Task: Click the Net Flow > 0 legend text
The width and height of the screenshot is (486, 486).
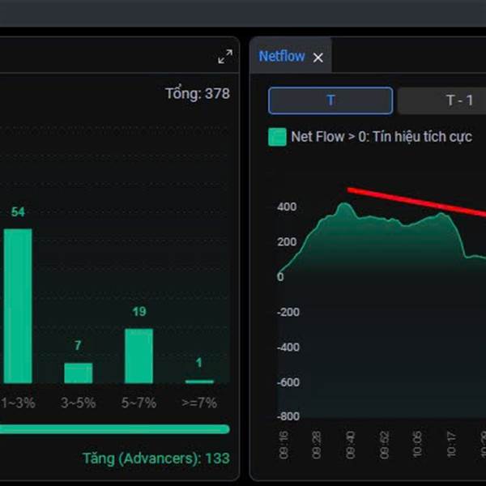Action: click(382, 137)
